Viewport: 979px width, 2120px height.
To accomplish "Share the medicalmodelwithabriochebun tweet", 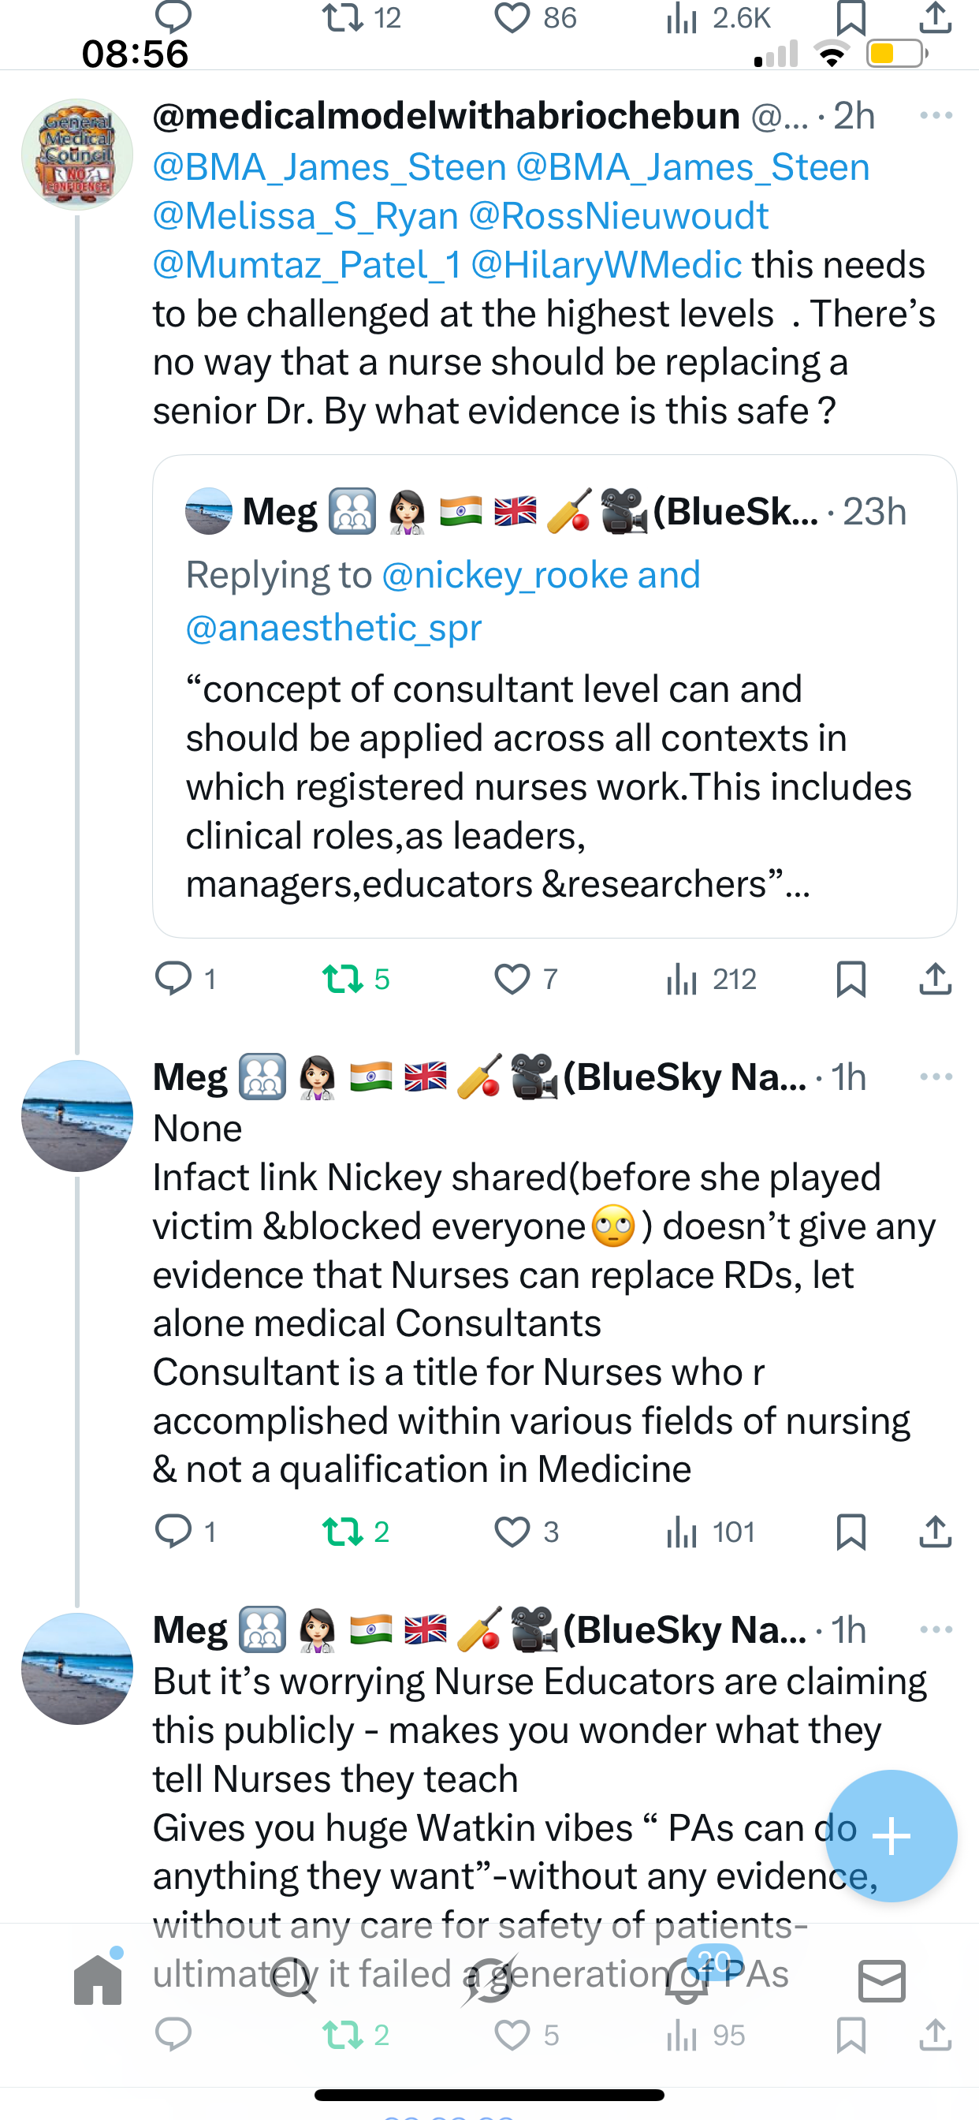I will pos(936,979).
